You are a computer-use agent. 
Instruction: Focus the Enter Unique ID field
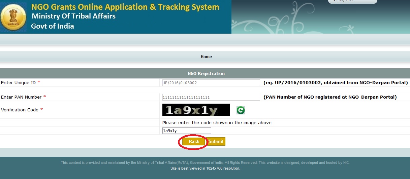tap(211, 83)
